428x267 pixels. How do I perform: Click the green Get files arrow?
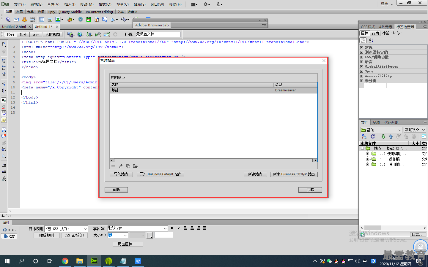[383, 136]
